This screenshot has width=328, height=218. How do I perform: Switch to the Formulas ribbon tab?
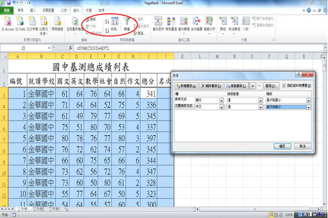pyautogui.click(x=64, y=10)
